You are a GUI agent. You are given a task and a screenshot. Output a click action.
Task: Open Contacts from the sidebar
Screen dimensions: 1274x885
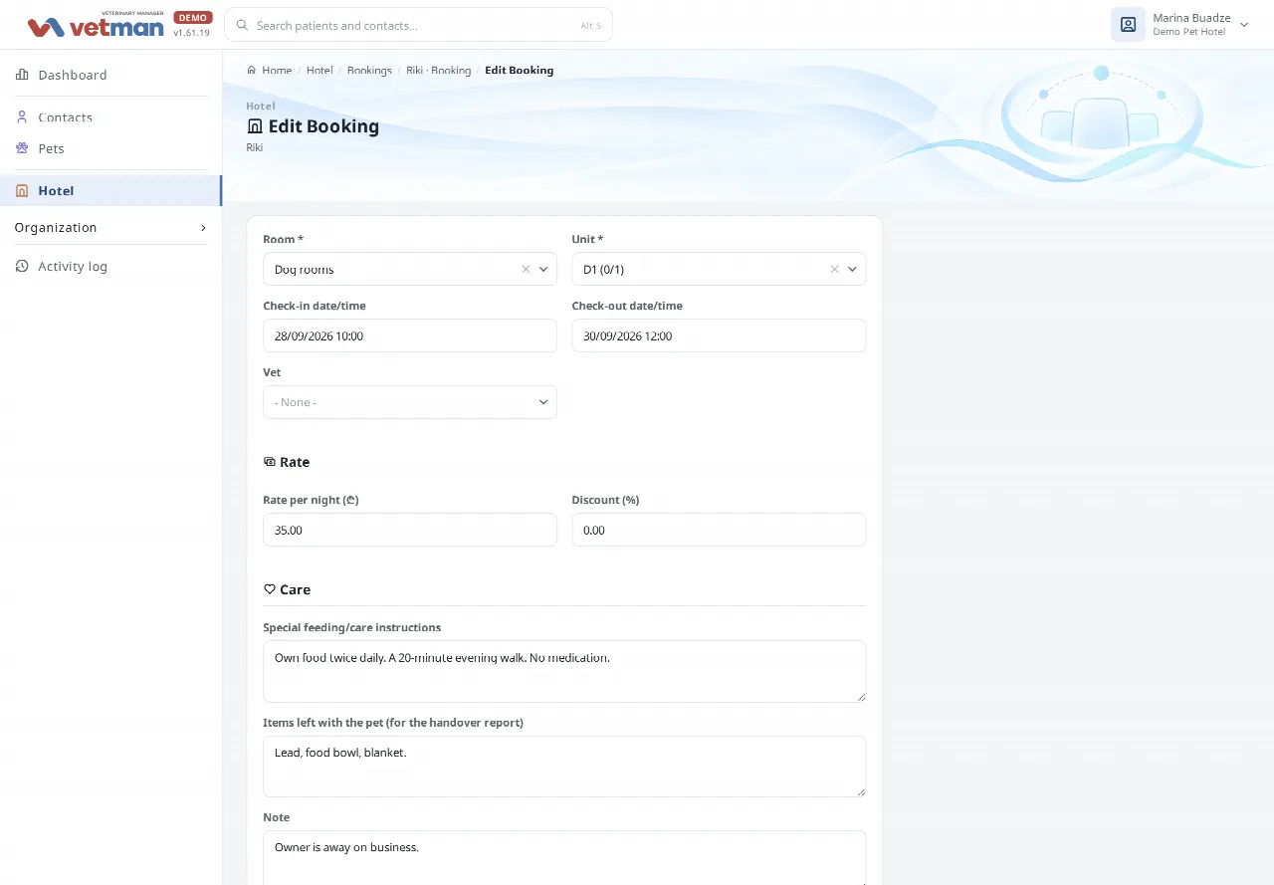coord(110,116)
